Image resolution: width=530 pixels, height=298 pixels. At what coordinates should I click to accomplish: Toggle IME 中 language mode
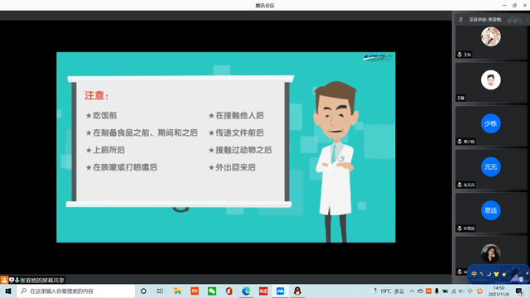pyautogui.click(x=474, y=274)
